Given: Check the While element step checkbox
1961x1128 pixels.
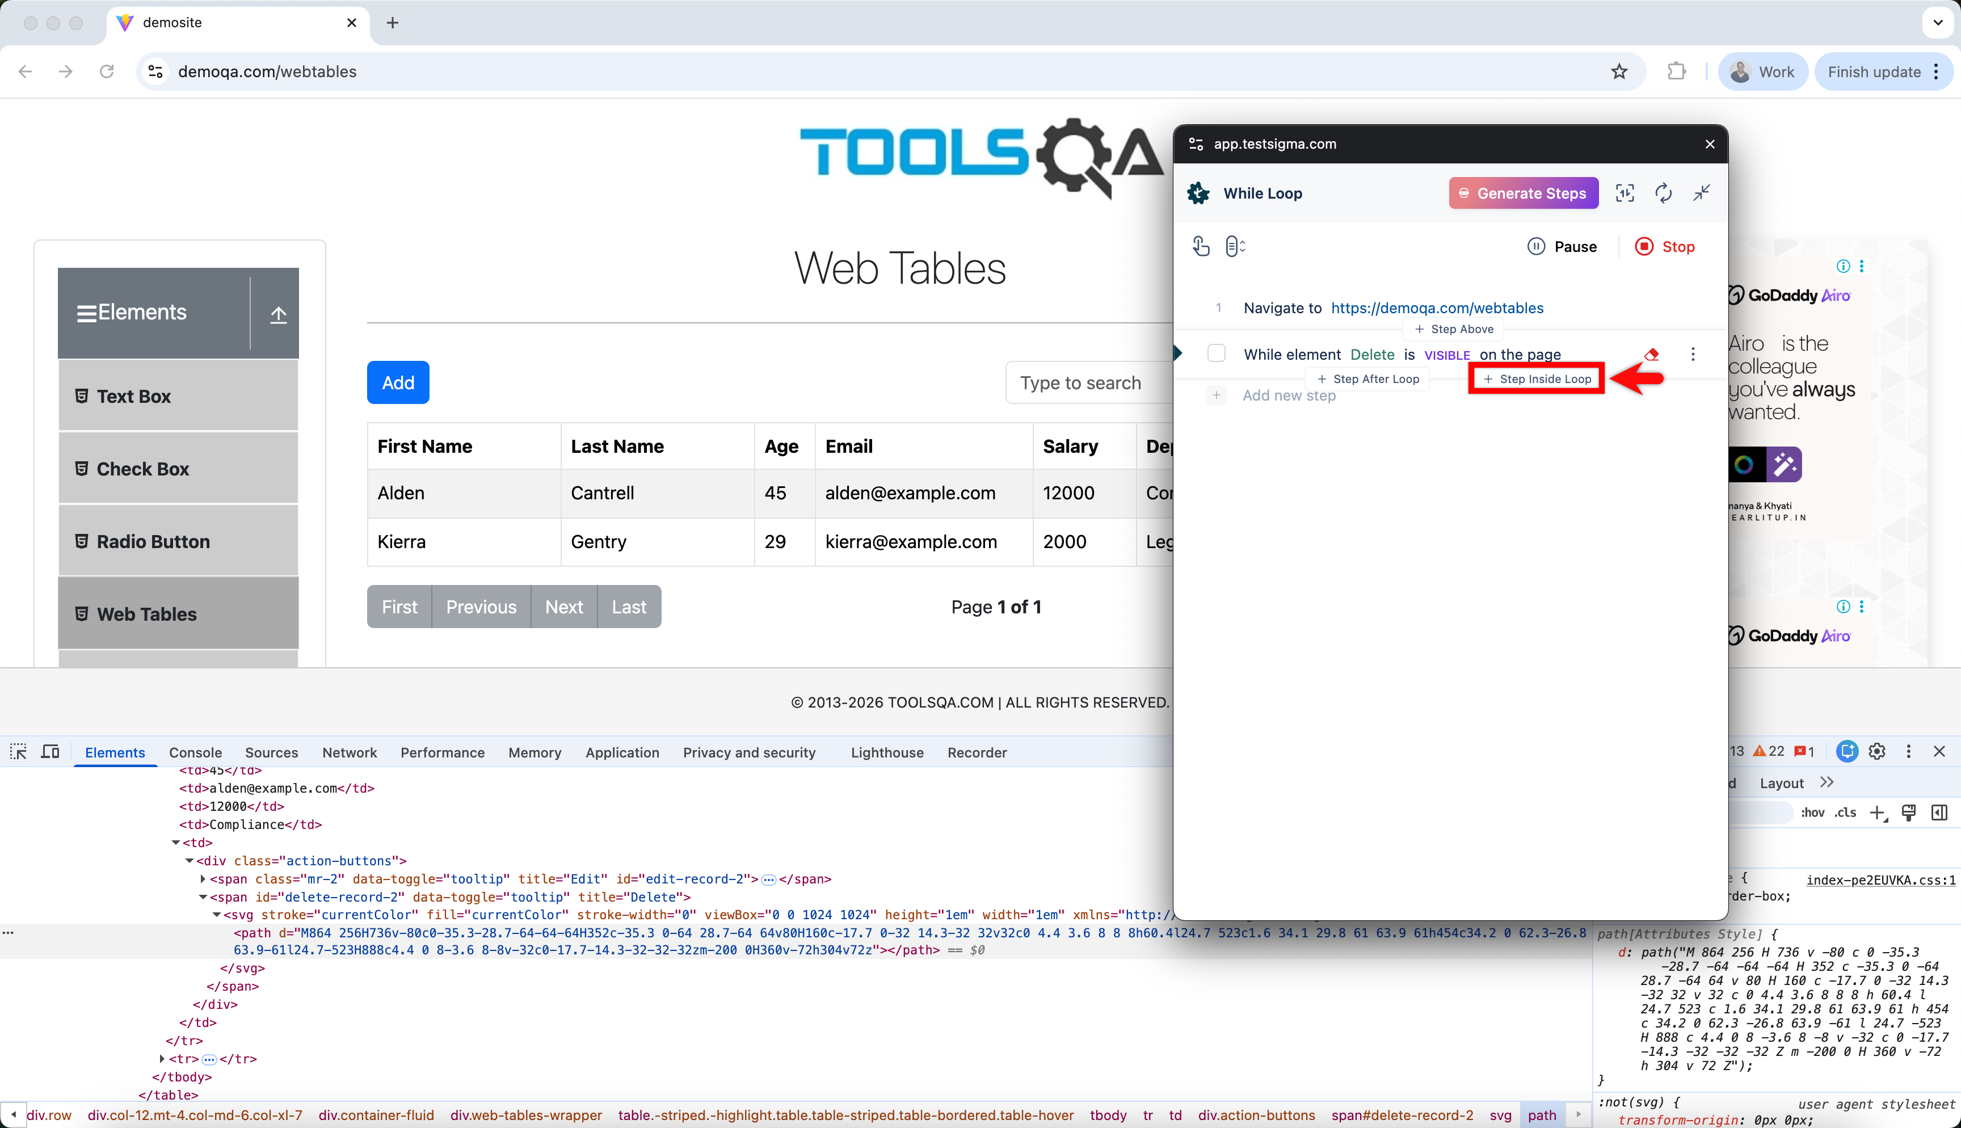Looking at the screenshot, I should click(1217, 353).
